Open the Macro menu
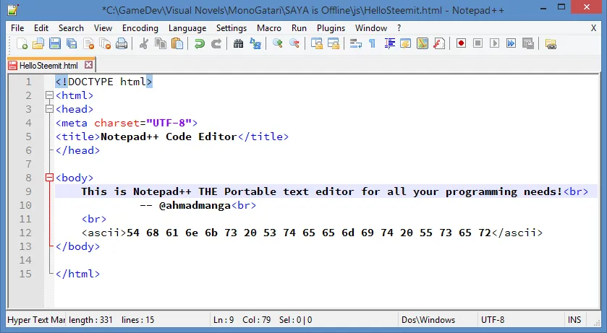607x333 pixels. (269, 28)
